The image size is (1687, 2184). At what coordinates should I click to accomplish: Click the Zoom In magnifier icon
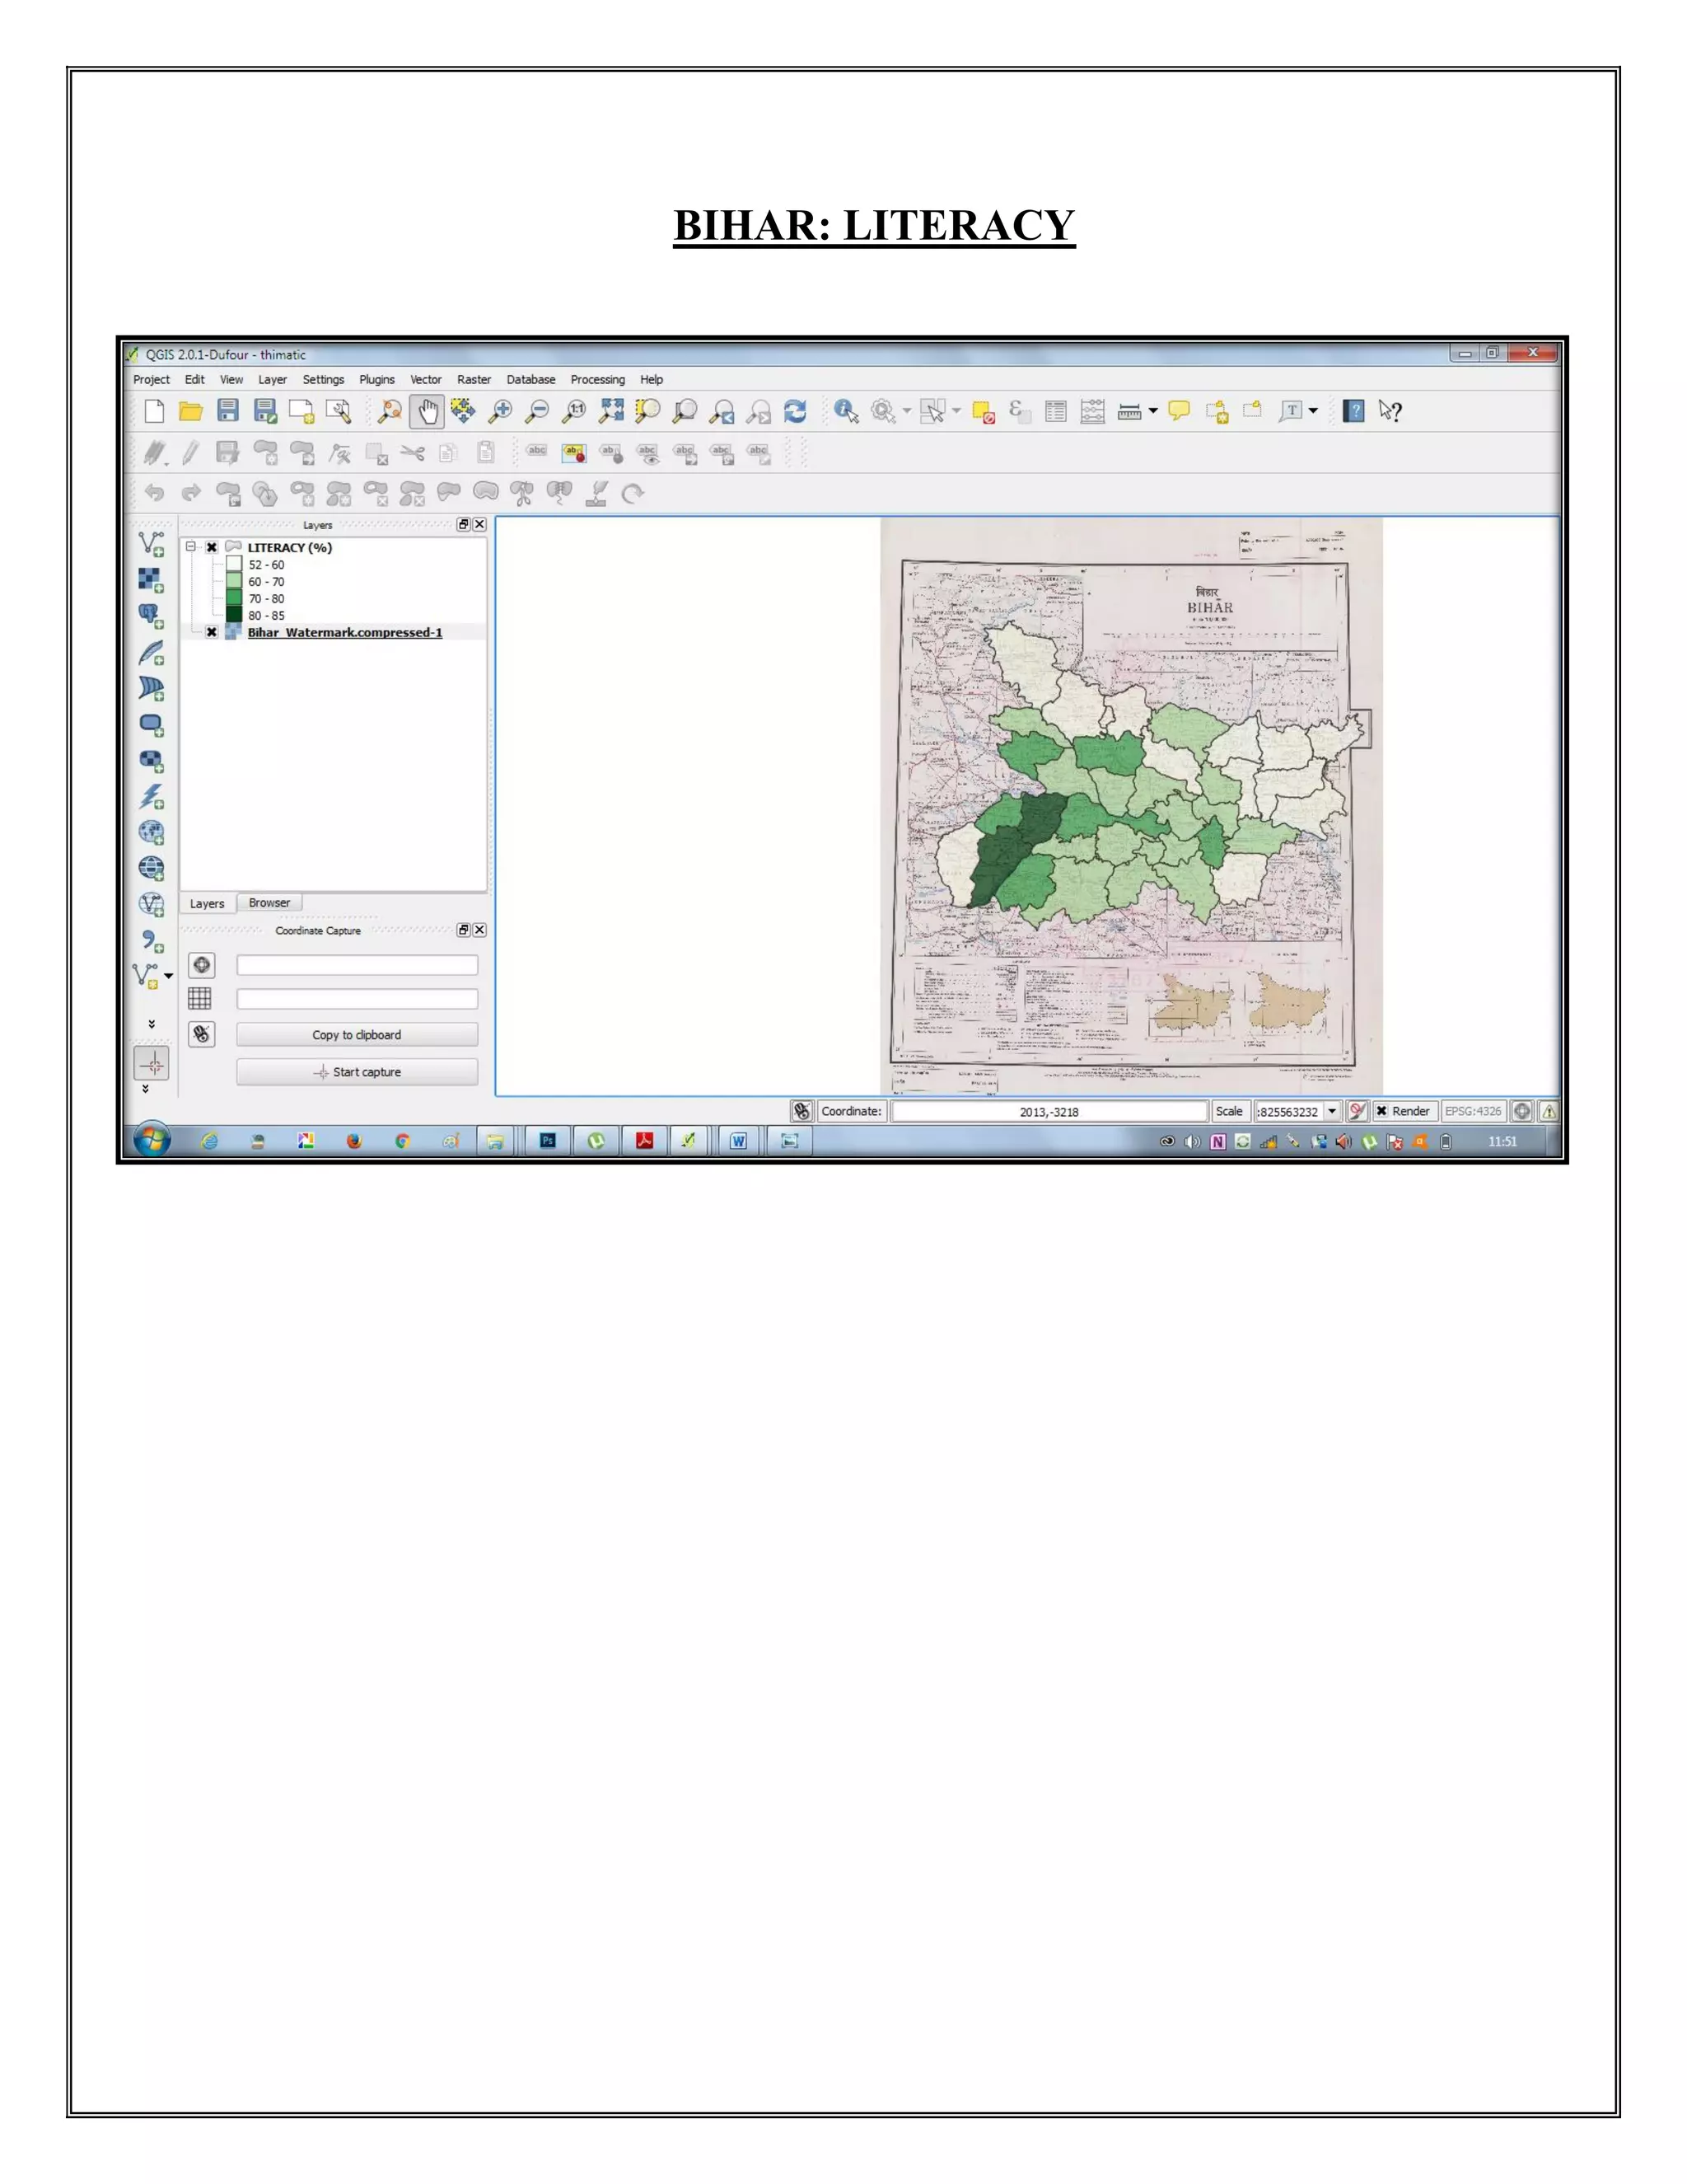point(500,411)
